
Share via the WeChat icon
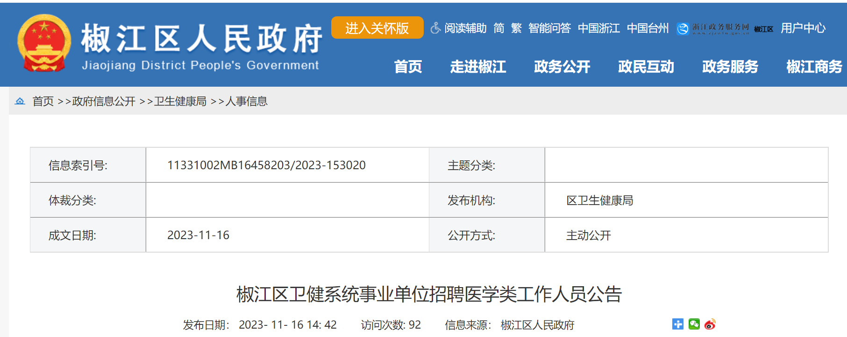(x=694, y=324)
